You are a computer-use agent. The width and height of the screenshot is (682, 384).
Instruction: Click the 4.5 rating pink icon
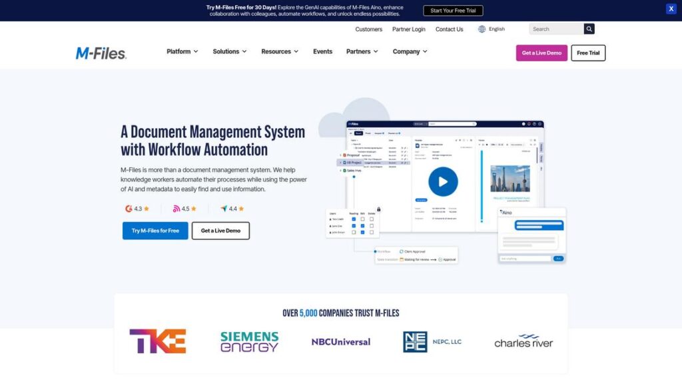point(176,209)
